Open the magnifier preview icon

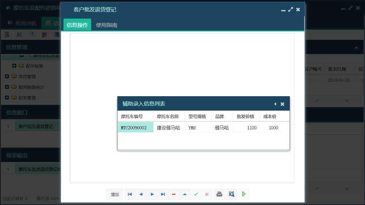[231, 194]
